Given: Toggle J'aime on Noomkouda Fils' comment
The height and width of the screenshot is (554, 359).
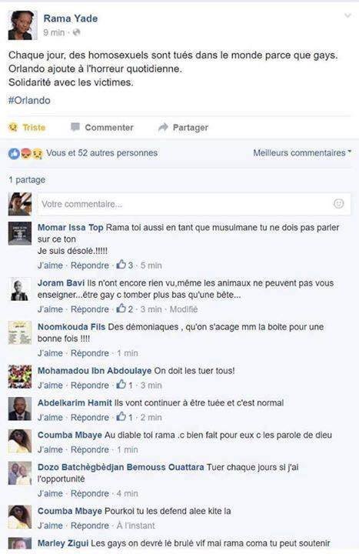Looking at the screenshot, I should [50, 353].
